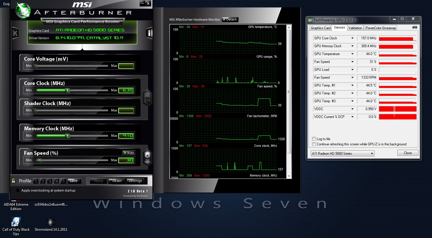Click the Core Voltage slider handle
The image size is (432, 238).
click(x=36, y=66)
